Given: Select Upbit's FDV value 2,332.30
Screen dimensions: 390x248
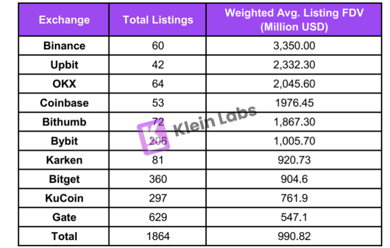Looking at the screenshot, I should coord(294,65).
